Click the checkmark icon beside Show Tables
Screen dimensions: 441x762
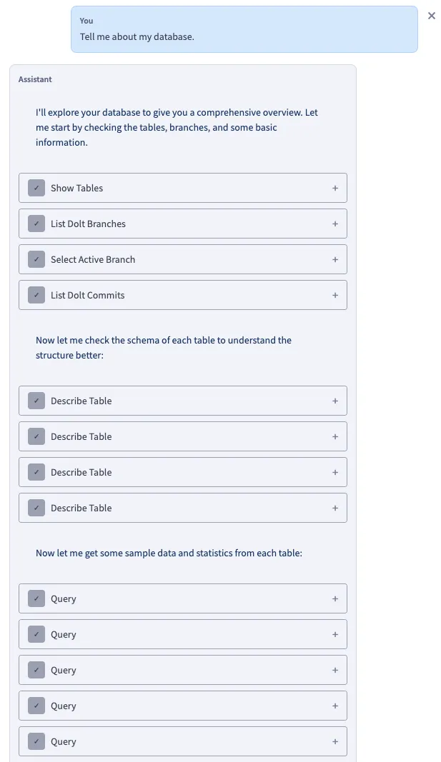click(x=36, y=188)
